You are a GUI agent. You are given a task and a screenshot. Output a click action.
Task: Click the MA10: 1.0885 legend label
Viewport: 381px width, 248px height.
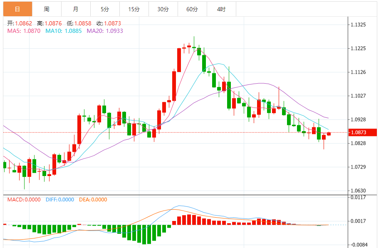pyautogui.click(x=64, y=31)
